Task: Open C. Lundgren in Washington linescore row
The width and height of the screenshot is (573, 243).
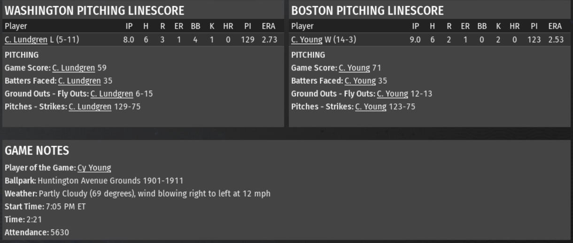Action: coord(26,40)
